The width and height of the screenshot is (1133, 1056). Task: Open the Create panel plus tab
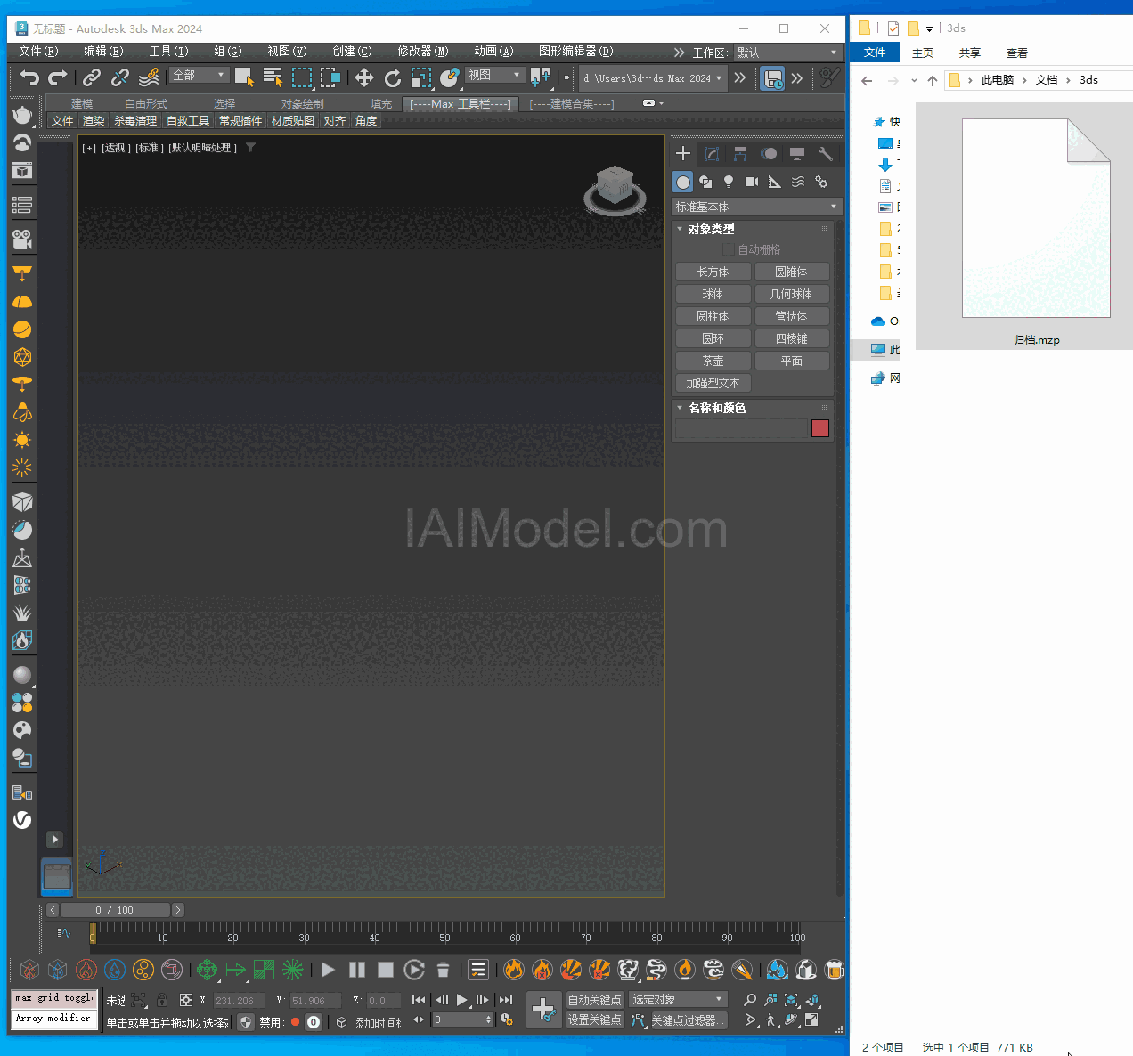click(x=683, y=153)
